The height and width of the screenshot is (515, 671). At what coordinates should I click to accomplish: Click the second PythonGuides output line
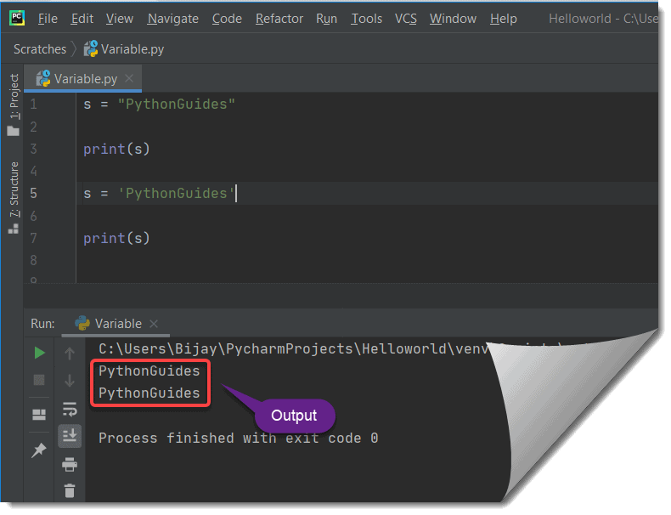(x=149, y=393)
